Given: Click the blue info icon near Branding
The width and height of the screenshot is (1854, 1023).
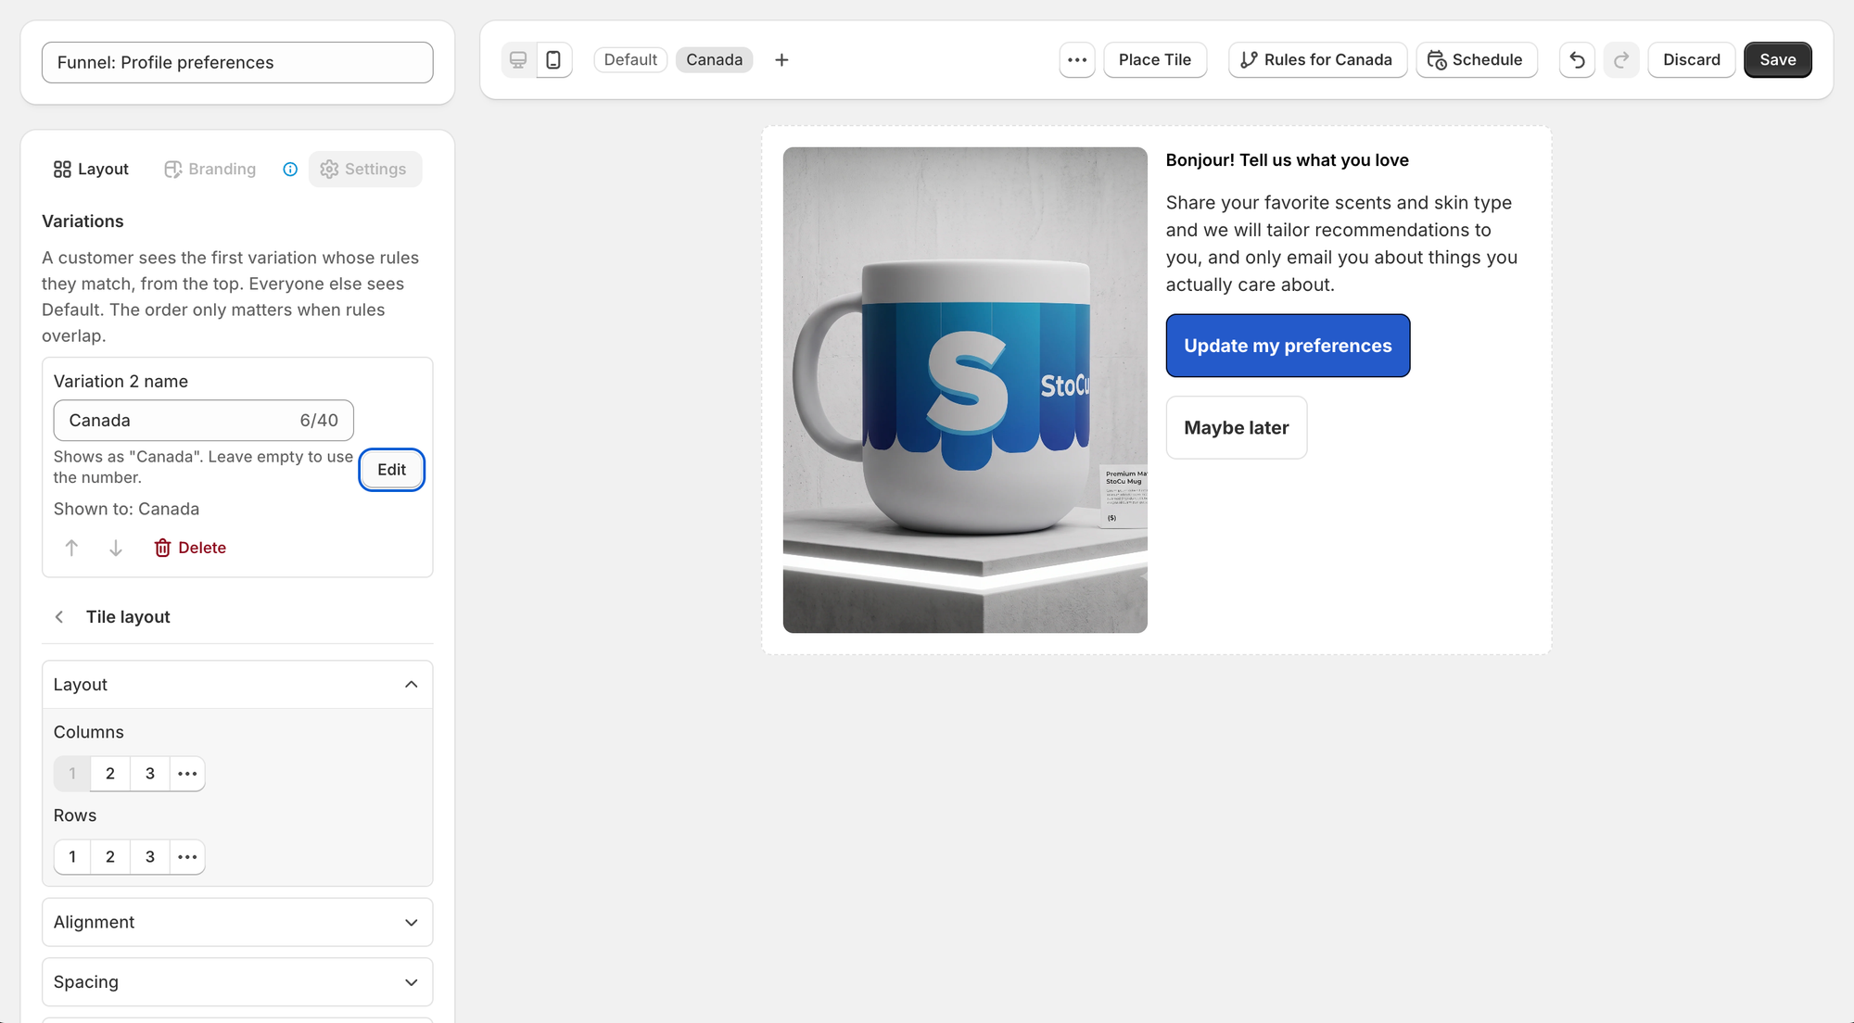Looking at the screenshot, I should point(290,170).
